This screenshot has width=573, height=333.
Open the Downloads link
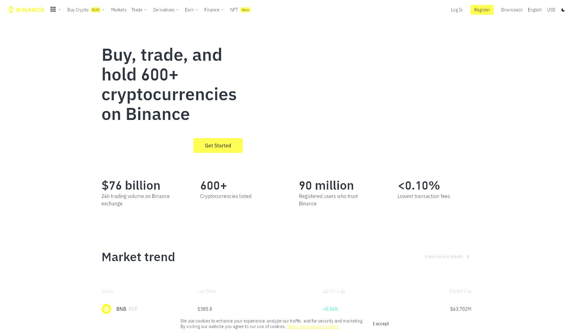coord(512,10)
